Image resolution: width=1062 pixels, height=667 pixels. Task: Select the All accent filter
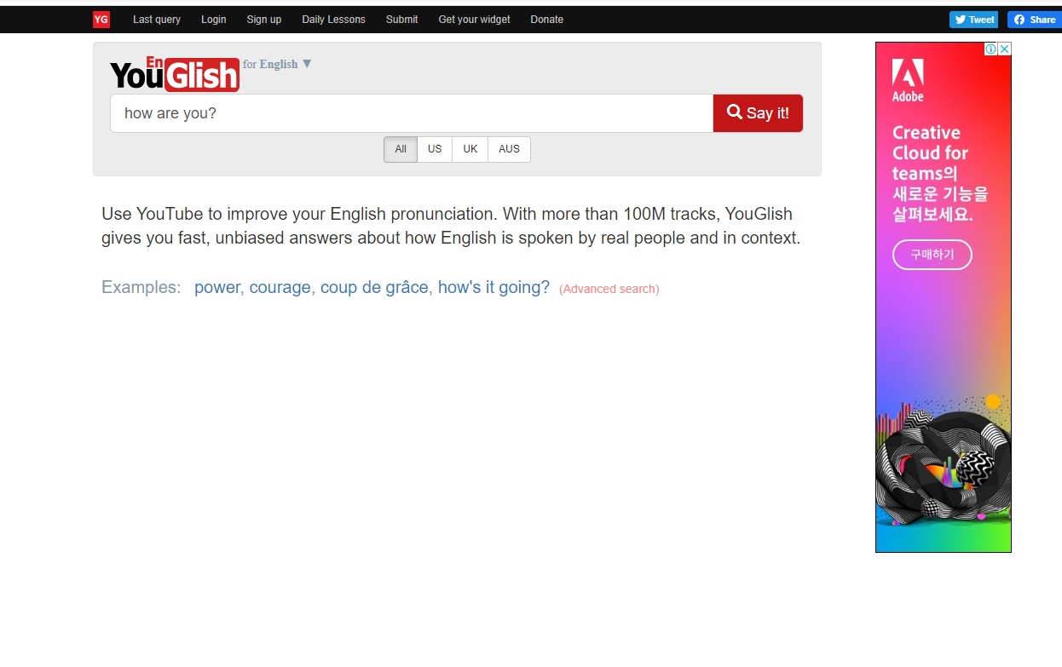(x=401, y=149)
